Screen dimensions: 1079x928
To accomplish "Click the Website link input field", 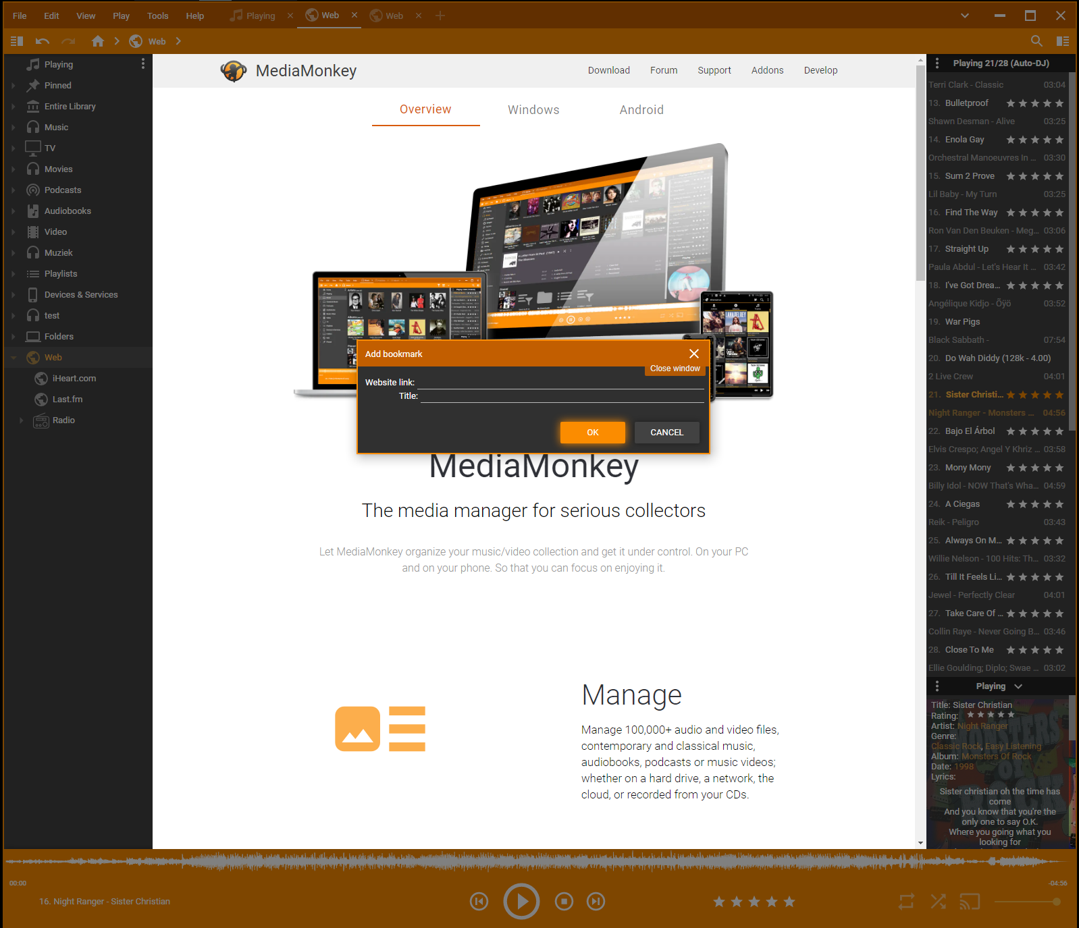I will 560,382.
